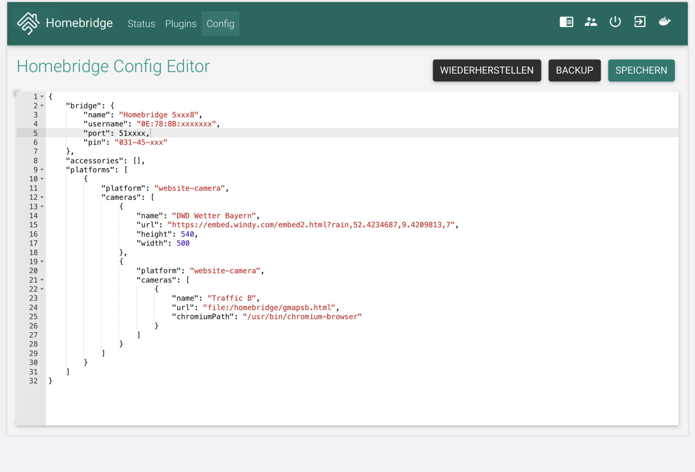The image size is (695, 472).
Task: Collapse the Traffic B camera on line 22
Action: tap(42, 289)
